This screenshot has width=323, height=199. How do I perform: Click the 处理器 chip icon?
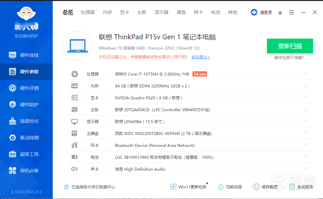[x=74, y=74]
